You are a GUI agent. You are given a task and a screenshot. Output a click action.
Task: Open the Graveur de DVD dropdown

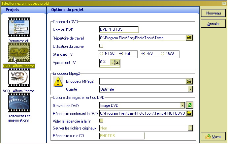click(x=182, y=105)
